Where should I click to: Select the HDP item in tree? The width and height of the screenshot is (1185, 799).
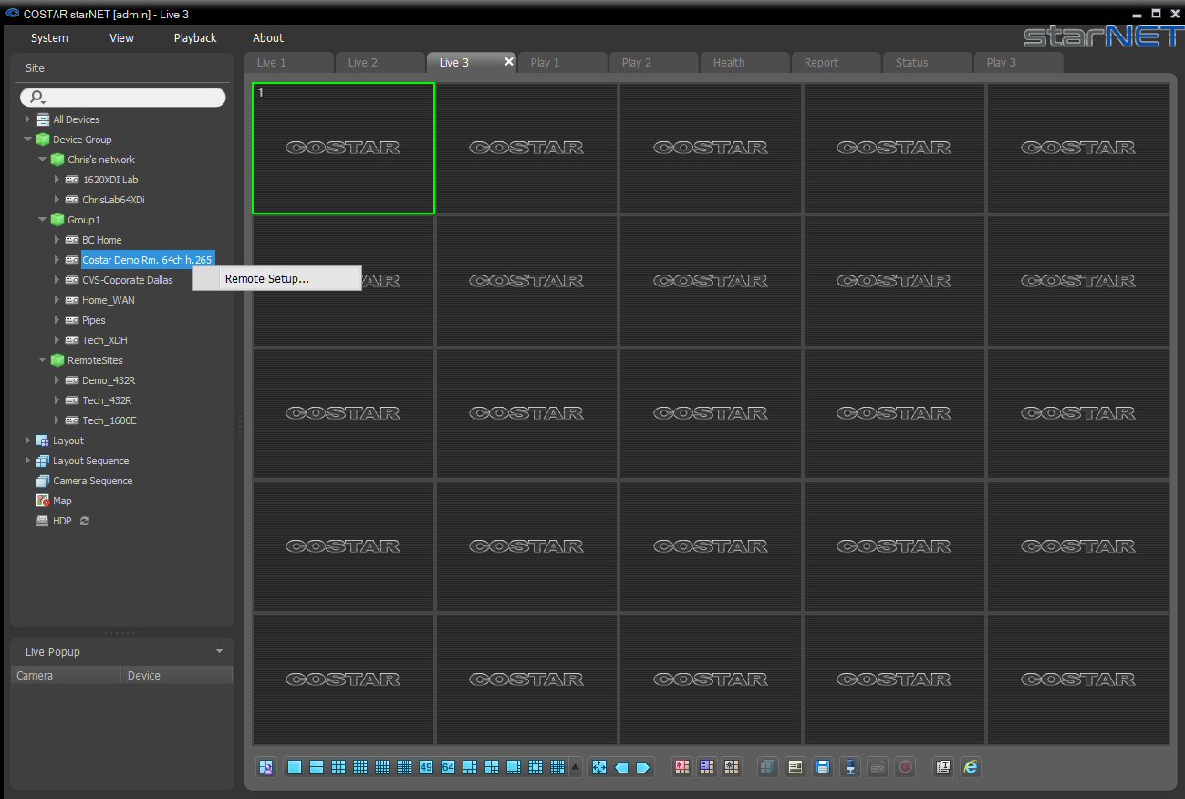(x=62, y=521)
